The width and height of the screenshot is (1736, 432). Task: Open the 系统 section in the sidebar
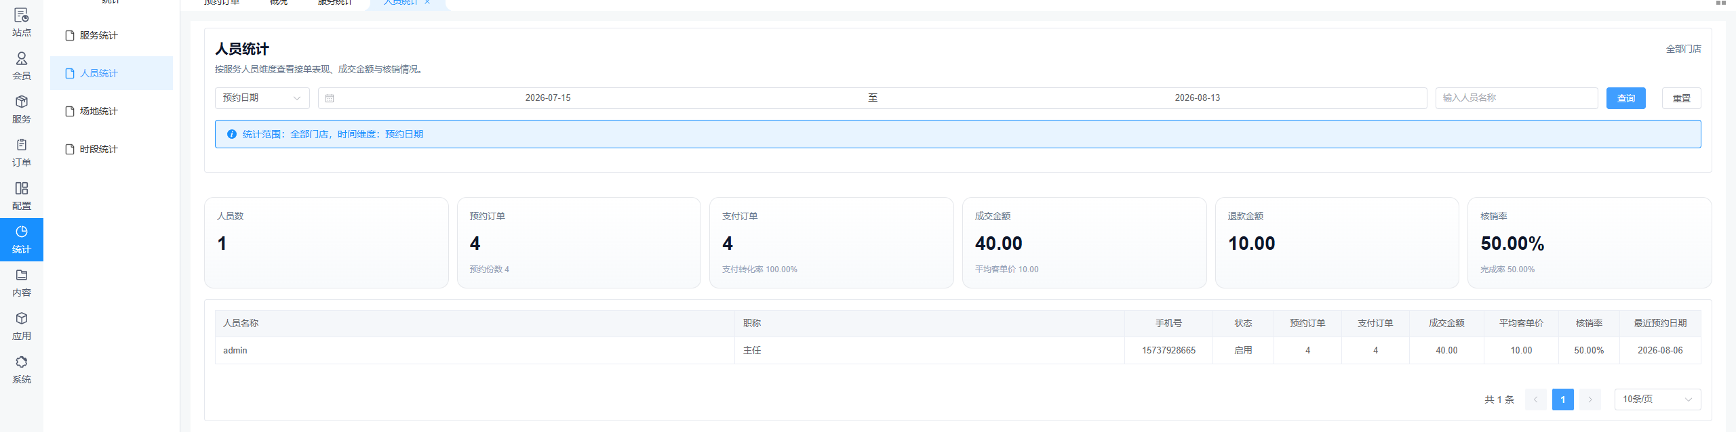(22, 370)
